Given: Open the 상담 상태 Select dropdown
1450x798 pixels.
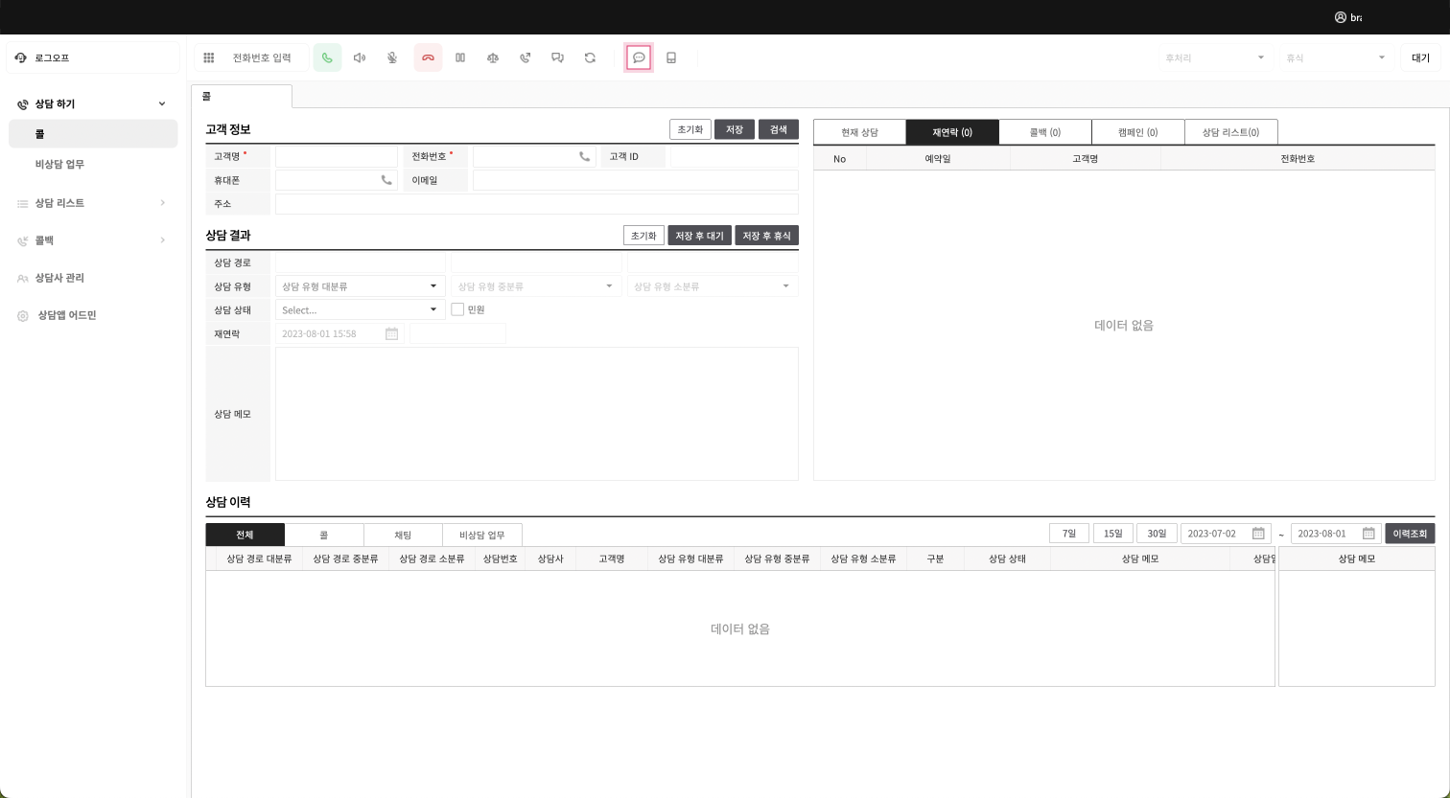Looking at the screenshot, I should pyautogui.click(x=359, y=310).
